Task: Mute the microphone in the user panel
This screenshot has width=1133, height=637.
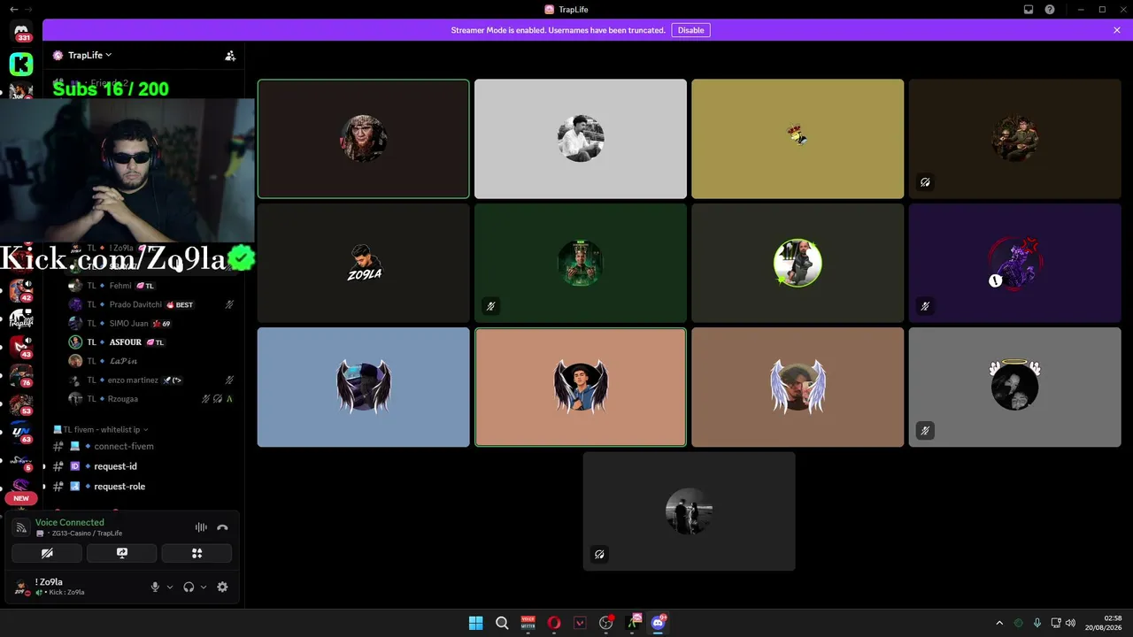Action: 155,587
